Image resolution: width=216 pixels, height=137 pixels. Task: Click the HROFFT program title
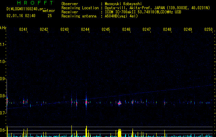click(x=35, y=3)
